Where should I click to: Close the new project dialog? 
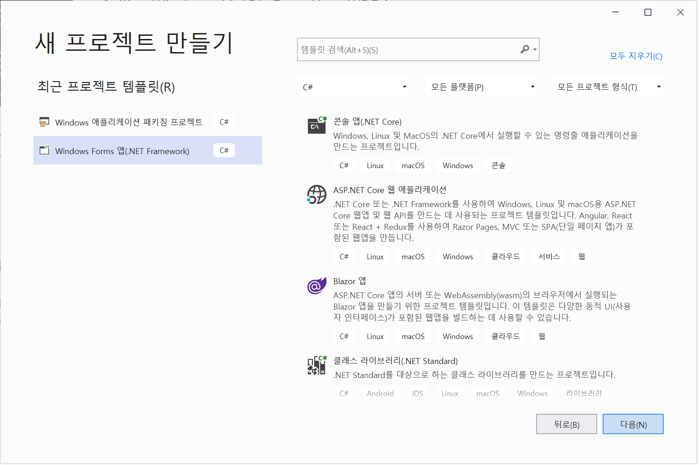pyautogui.click(x=681, y=12)
